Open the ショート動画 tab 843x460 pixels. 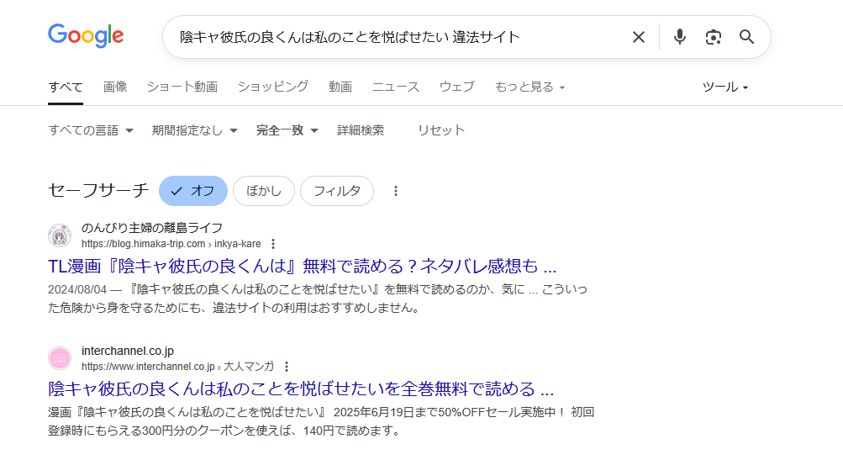[x=182, y=87]
